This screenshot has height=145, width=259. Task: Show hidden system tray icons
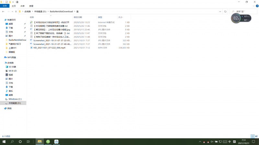tap(200, 141)
